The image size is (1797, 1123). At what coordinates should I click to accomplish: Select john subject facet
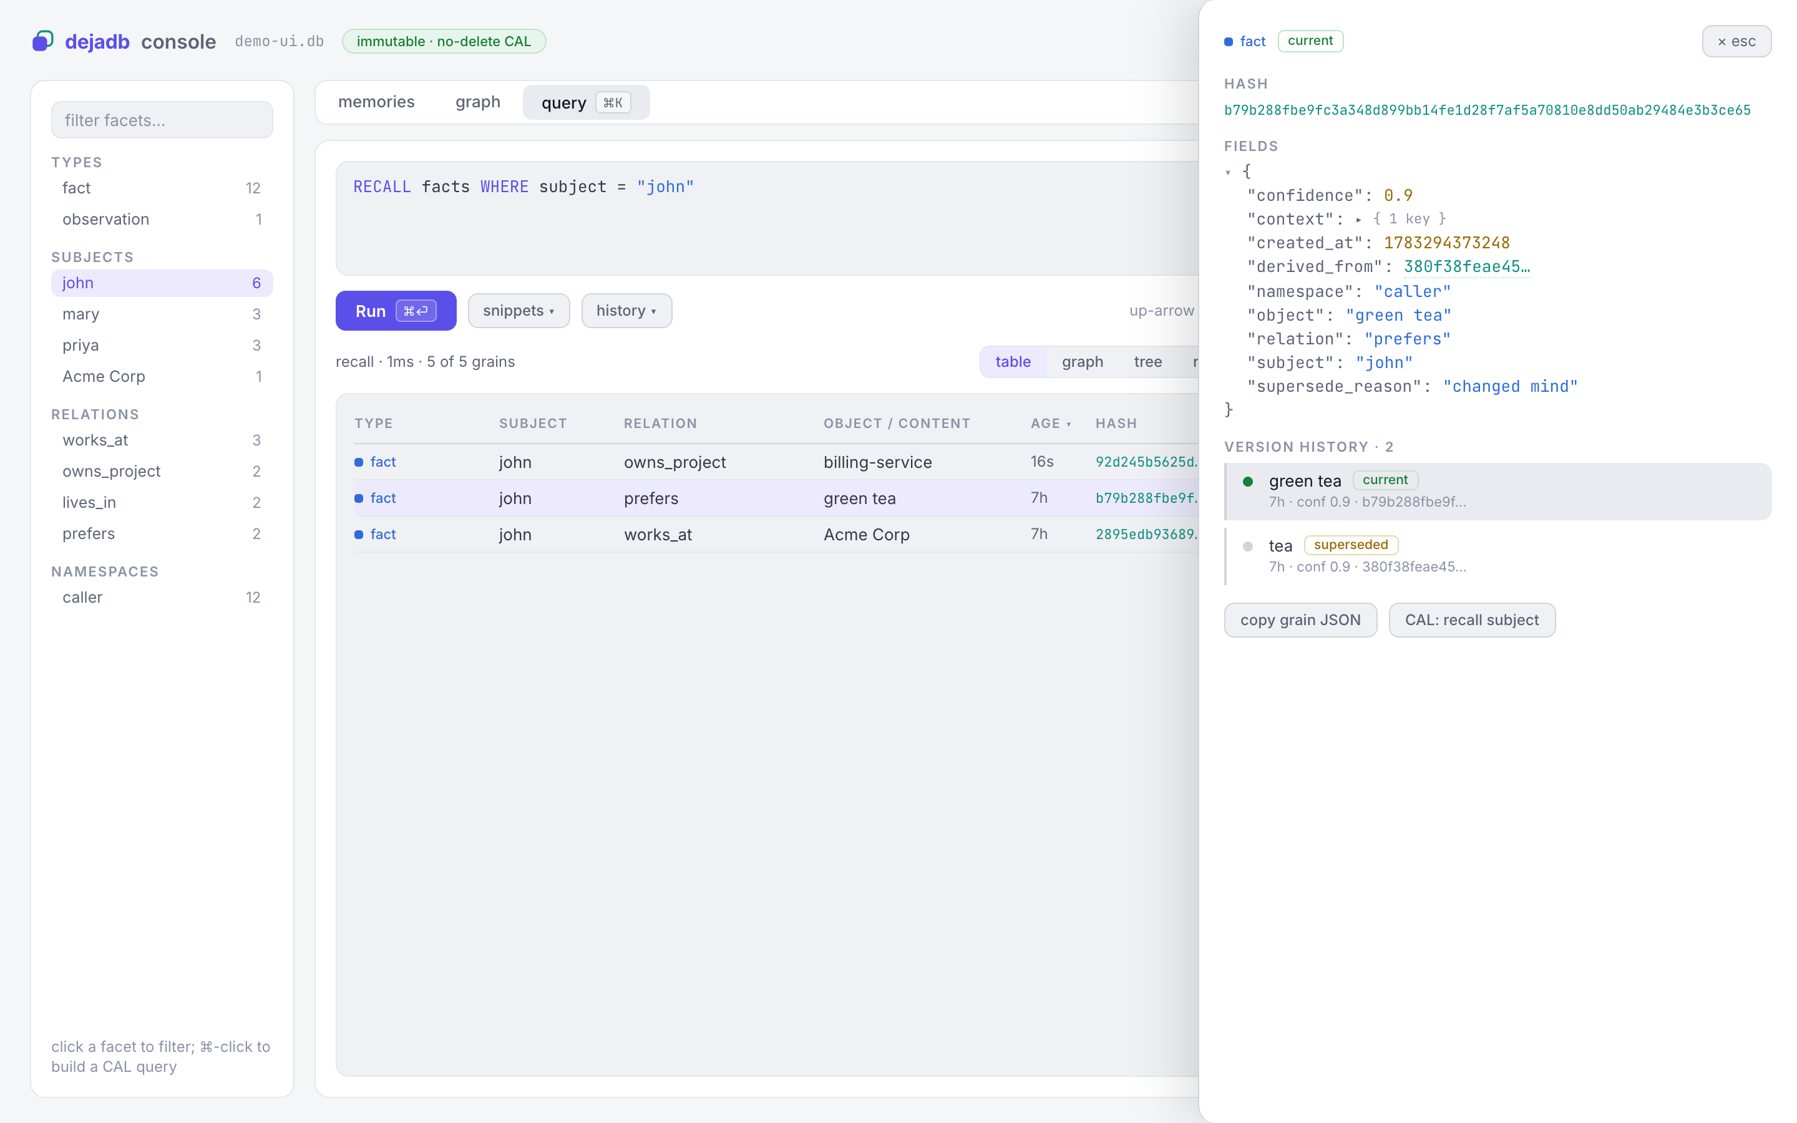(x=162, y=283)
